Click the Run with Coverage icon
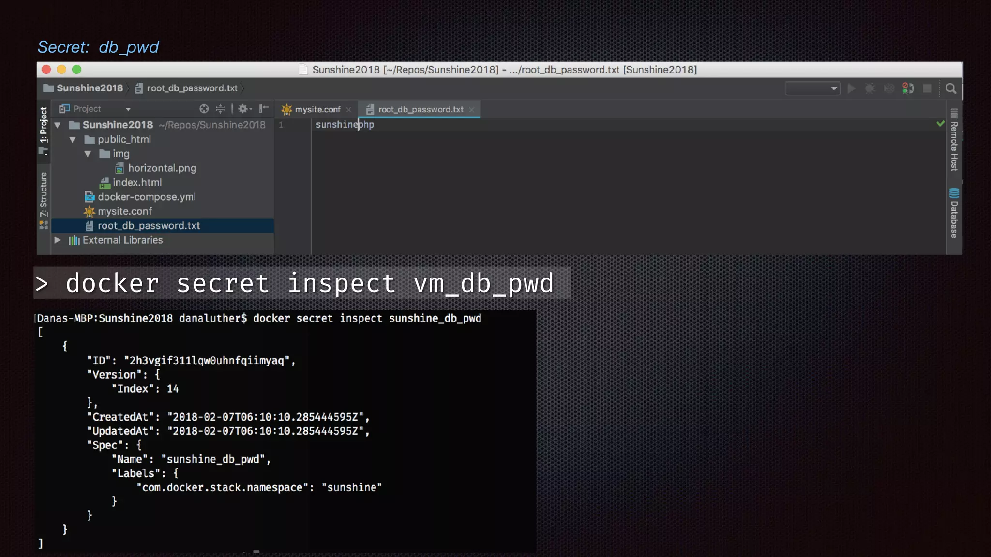Viewport: 991px width, 557px height. click(x=889, y=88)
